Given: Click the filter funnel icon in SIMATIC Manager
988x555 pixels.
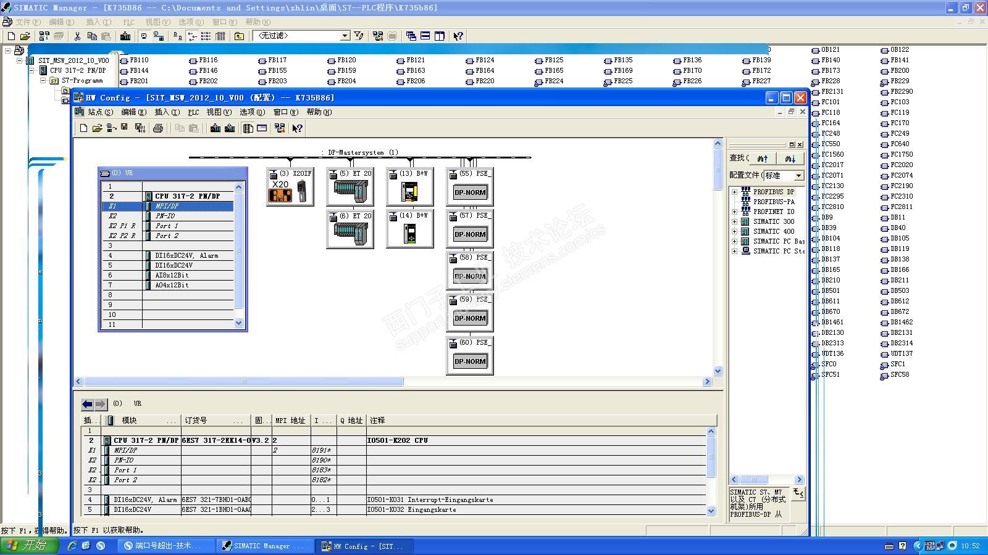Looking at the screenshot, I should (x=359, y=36).
